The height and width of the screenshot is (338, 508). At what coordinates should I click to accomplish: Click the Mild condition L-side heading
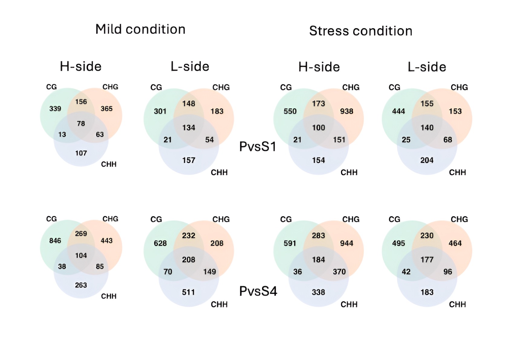click(190, 66)
